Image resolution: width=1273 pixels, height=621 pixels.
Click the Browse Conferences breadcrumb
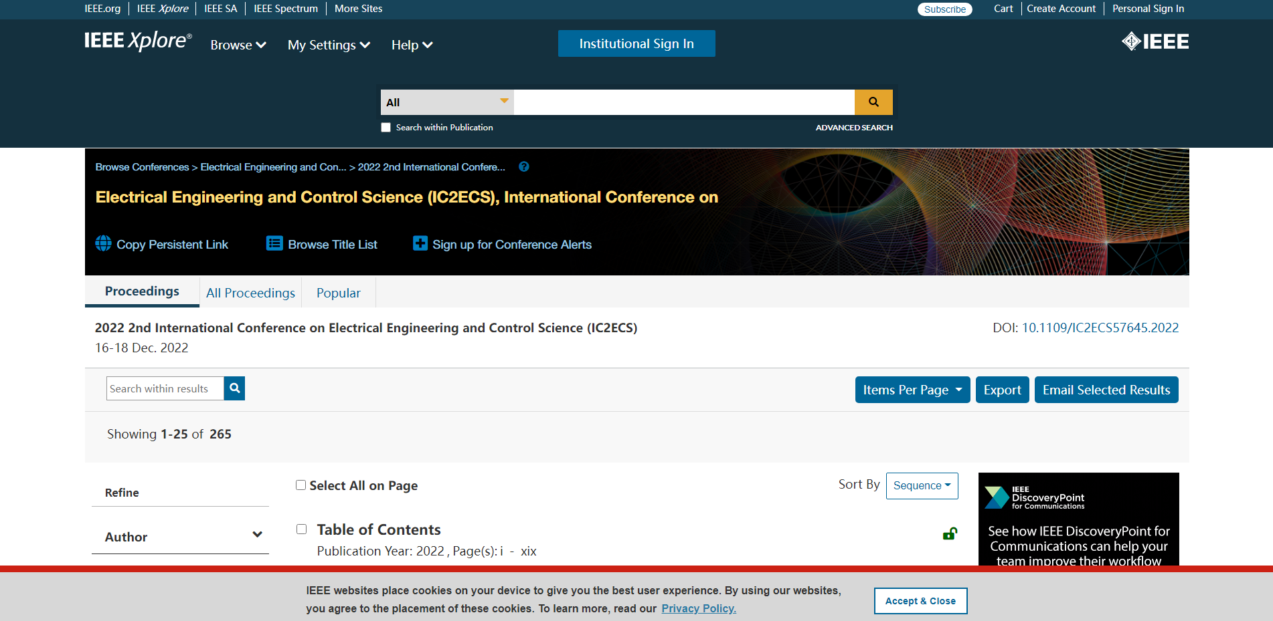click(142, 167)
